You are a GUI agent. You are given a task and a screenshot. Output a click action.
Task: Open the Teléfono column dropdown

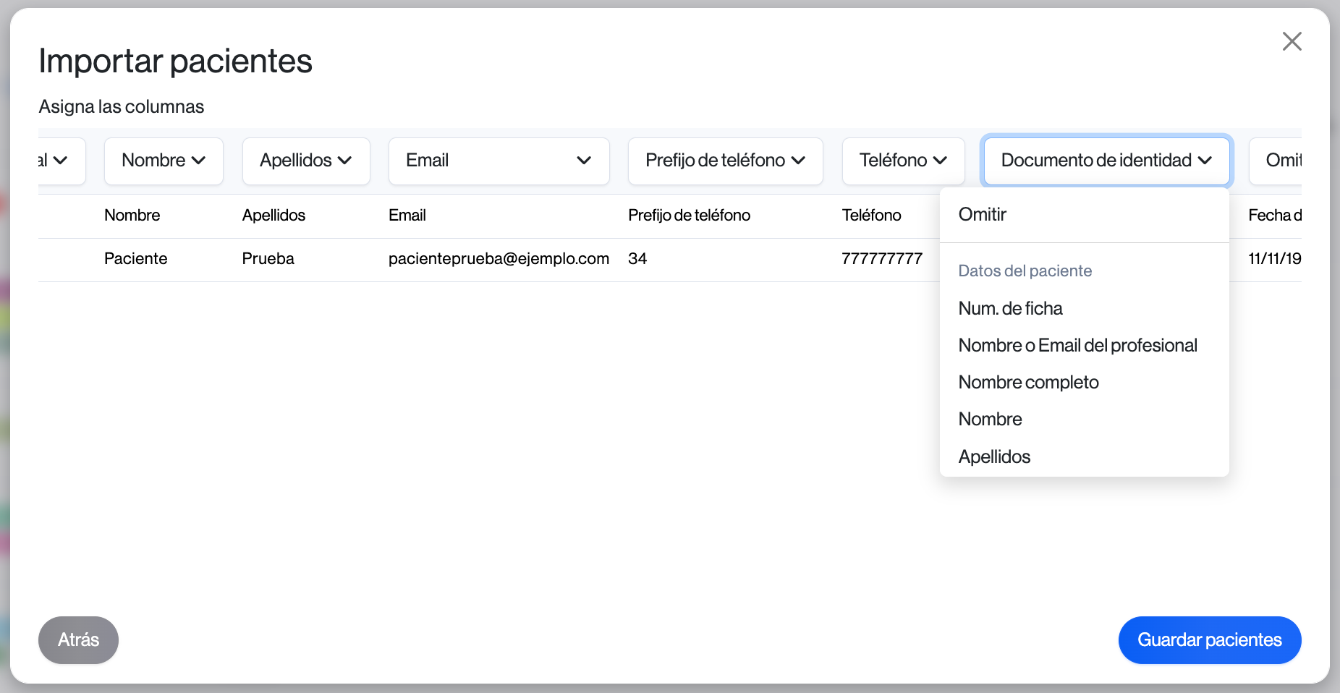(x=903, y=161)
